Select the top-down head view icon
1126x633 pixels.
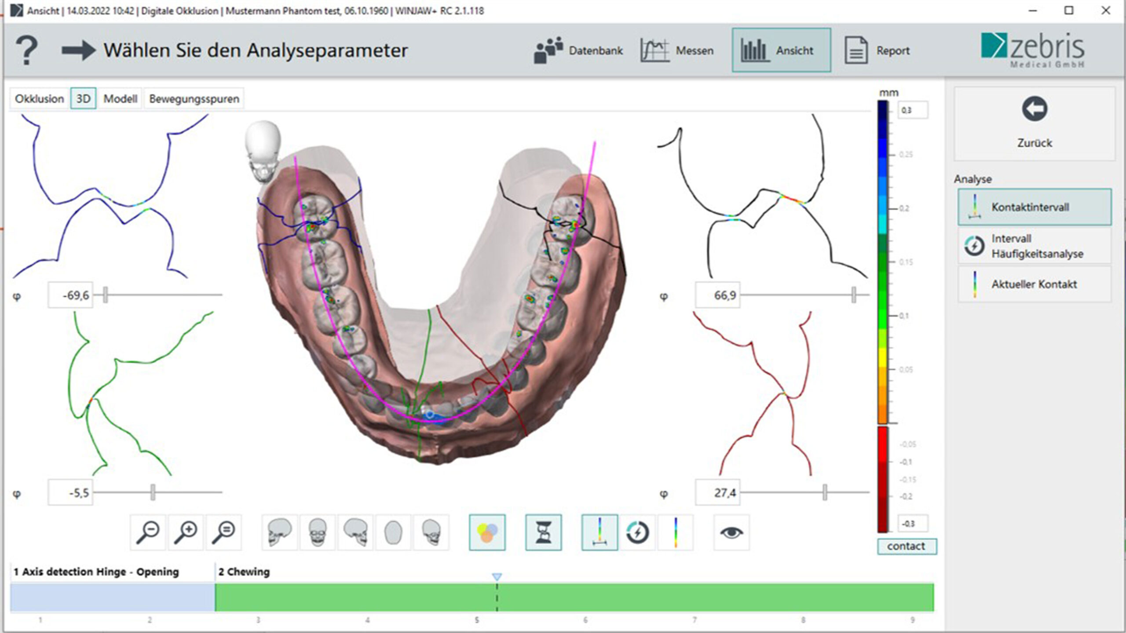[393, 532]
